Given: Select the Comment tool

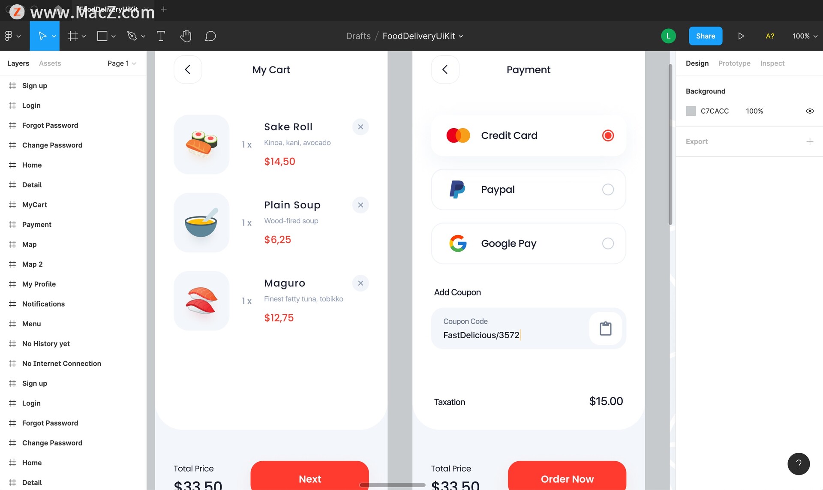Looking at the screenshot, I should coord(210,36).
